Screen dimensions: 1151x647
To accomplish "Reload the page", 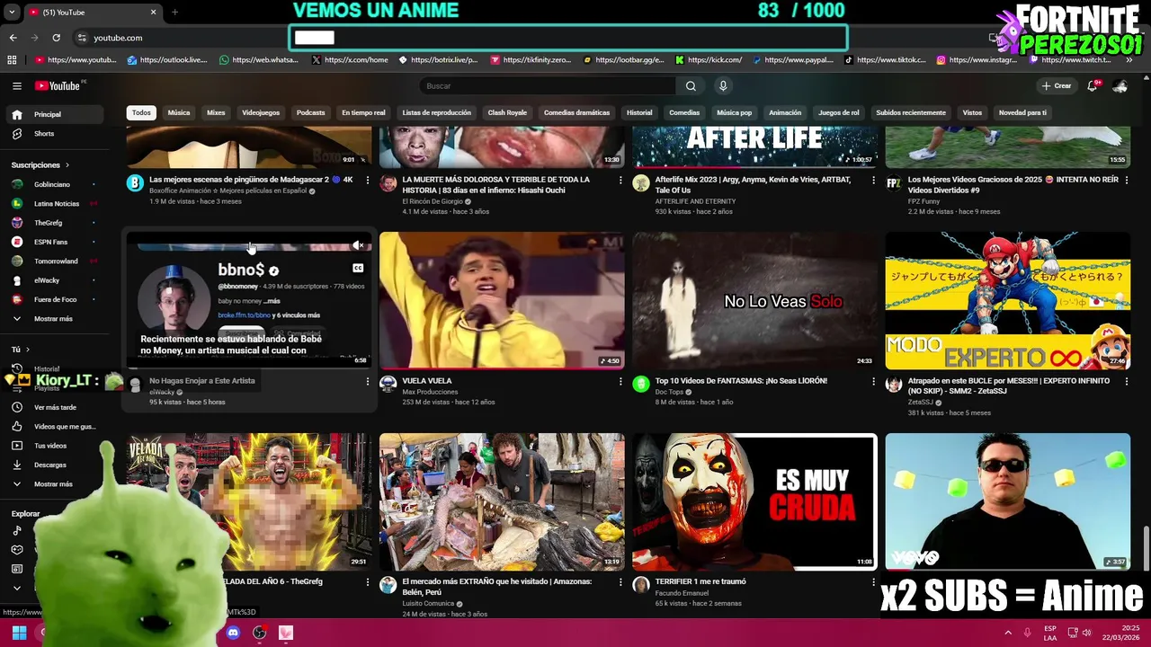I will (x=56, y=38).
